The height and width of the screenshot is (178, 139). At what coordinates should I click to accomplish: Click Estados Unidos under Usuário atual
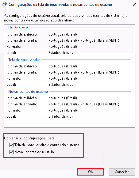tap(61, 53)
